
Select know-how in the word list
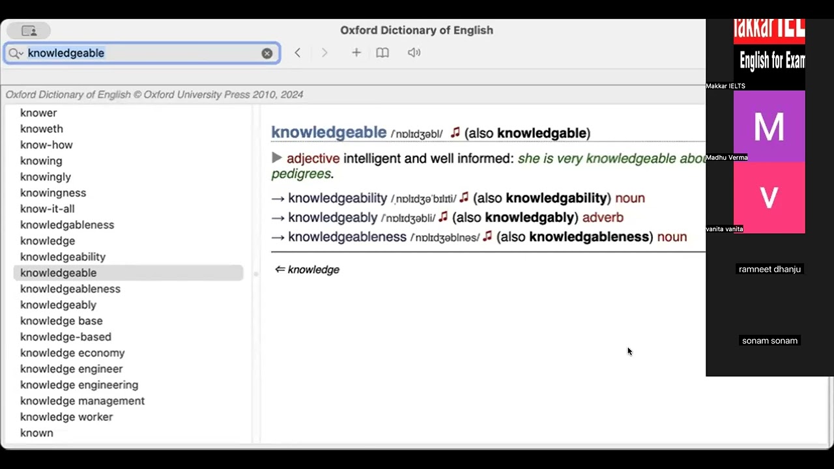(x=46, y=145)
